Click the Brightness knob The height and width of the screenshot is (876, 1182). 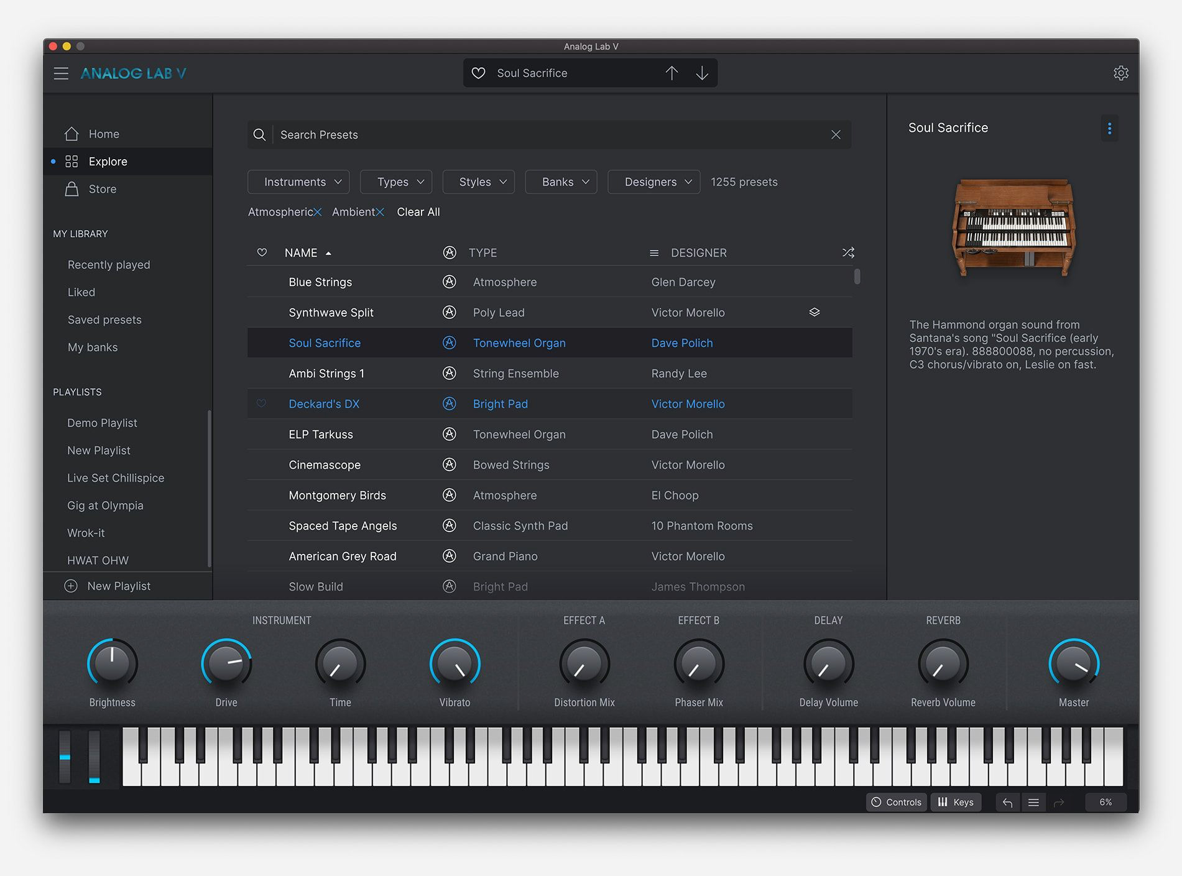point(112,664)
